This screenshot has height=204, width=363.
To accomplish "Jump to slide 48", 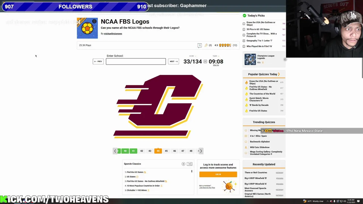I will point(191,151).
